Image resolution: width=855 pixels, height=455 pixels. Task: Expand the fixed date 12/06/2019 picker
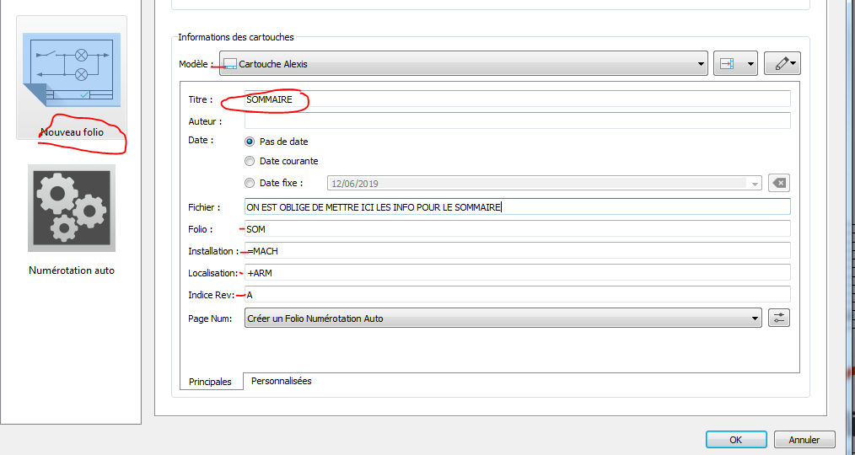(x=752, y=183)
